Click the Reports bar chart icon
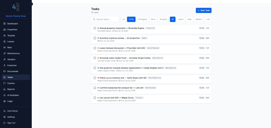This screenshot has height=128, width=271. click(x=5, y=89)
